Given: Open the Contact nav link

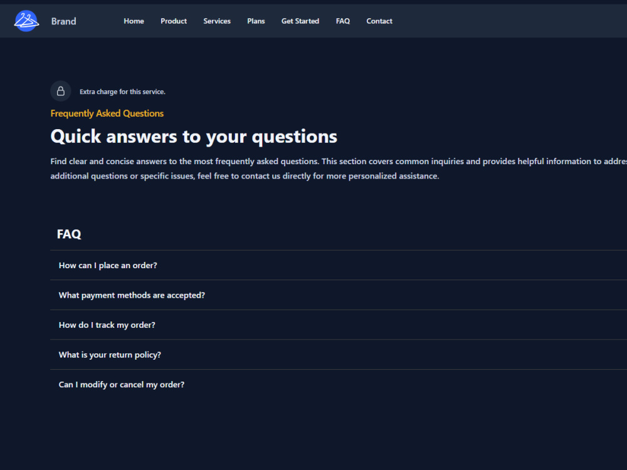Looking at the screenshot, I should point(379,21).
